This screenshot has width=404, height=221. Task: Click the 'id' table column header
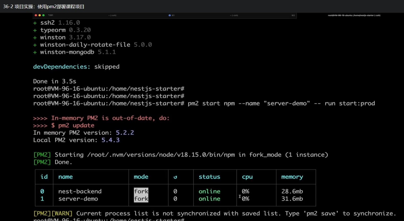click(x=44, y=177)
